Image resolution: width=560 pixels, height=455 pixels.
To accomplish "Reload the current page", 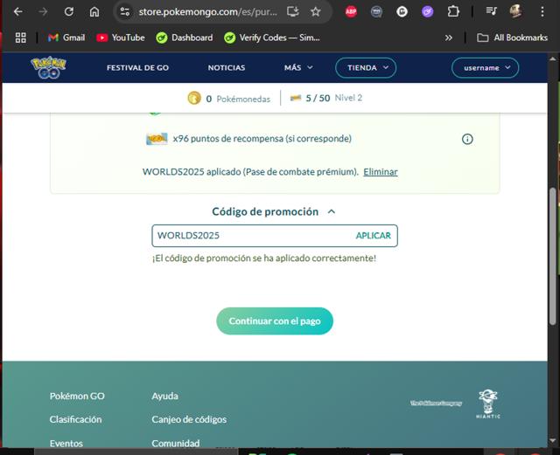I will point(68,11).
